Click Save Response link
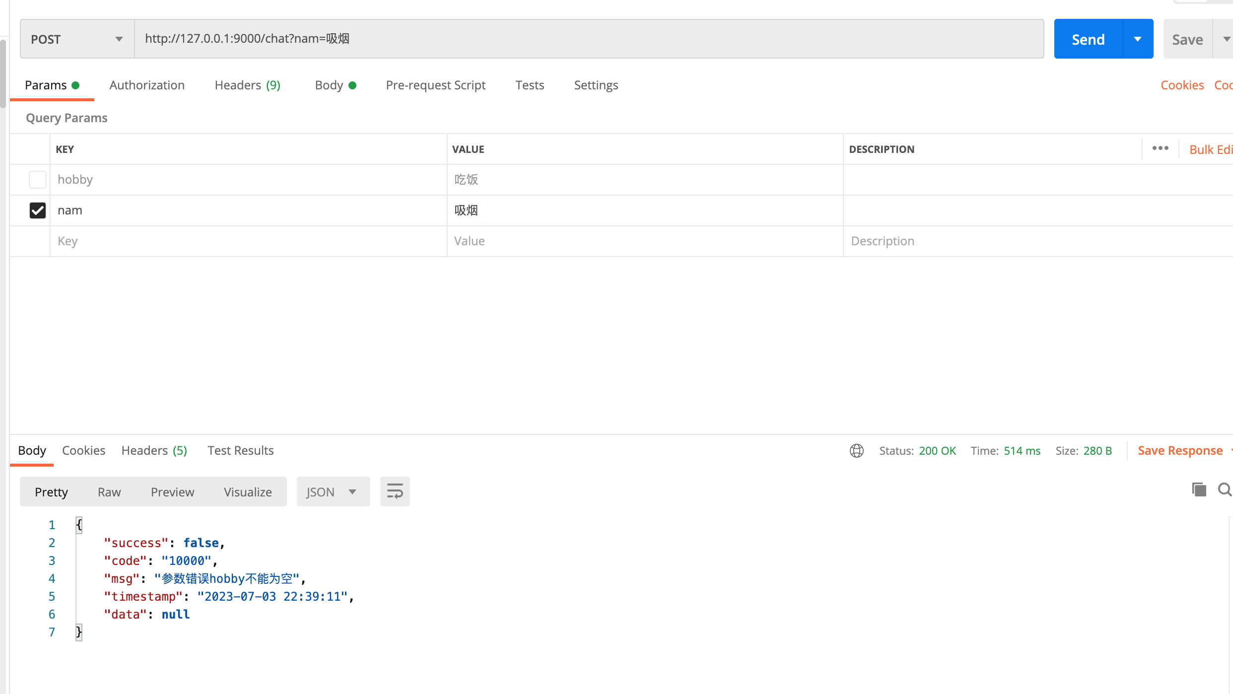 point(1180,450)
